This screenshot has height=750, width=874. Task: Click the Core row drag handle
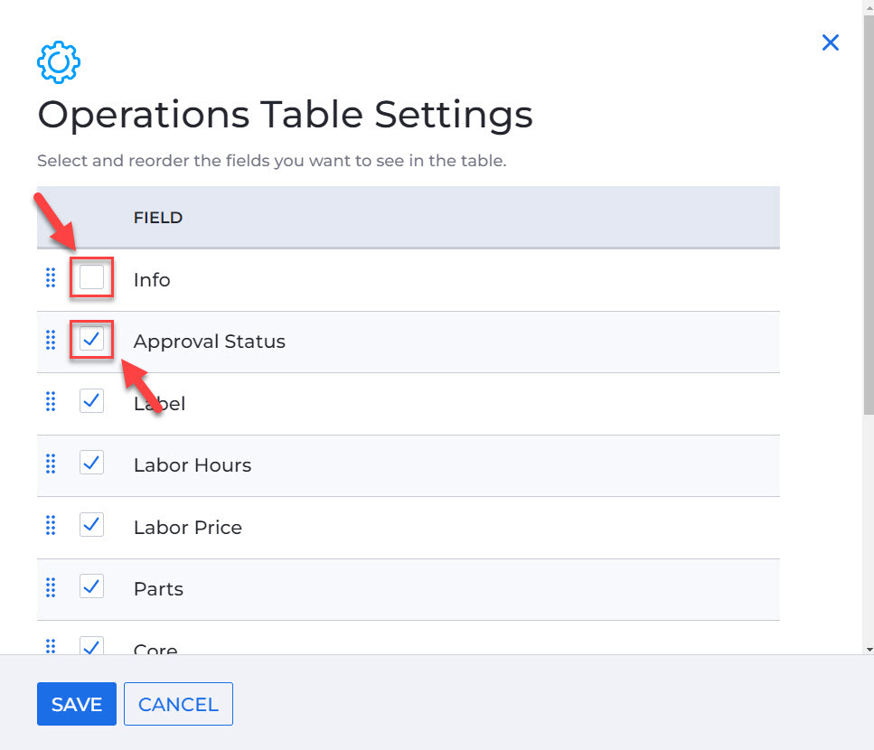coord(51,646)
